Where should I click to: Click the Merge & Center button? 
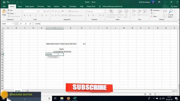pyautogui.click(x=76, y=15)
